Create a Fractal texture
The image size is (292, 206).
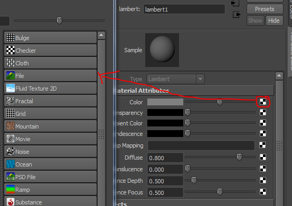(x=51, y=101)
